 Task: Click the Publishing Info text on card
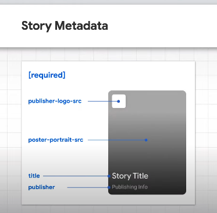click(130, 187)
